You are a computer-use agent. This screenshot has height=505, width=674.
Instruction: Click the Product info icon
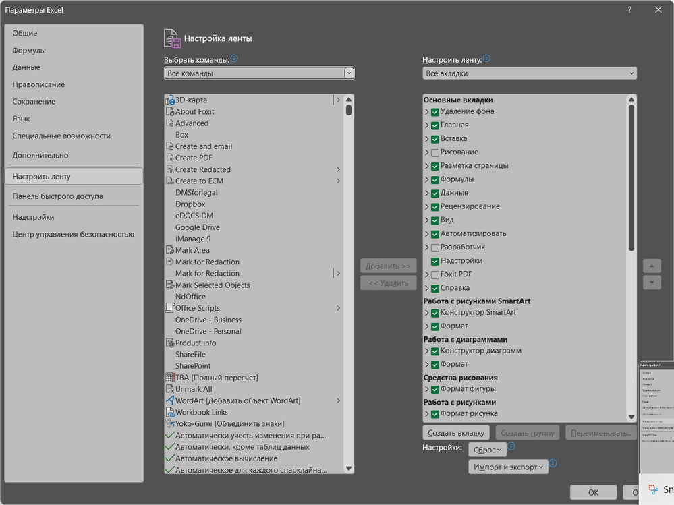click(x=170, y=343)
